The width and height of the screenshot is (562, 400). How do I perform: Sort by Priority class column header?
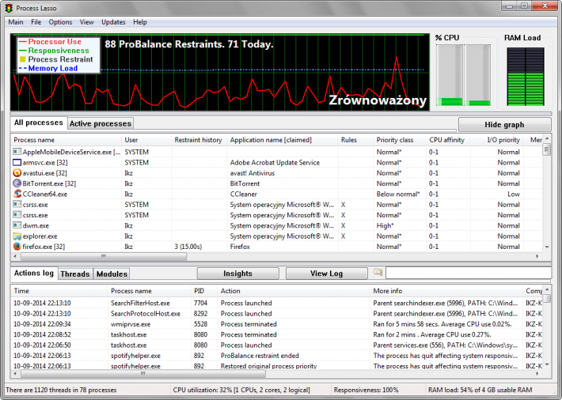[399, 140]
